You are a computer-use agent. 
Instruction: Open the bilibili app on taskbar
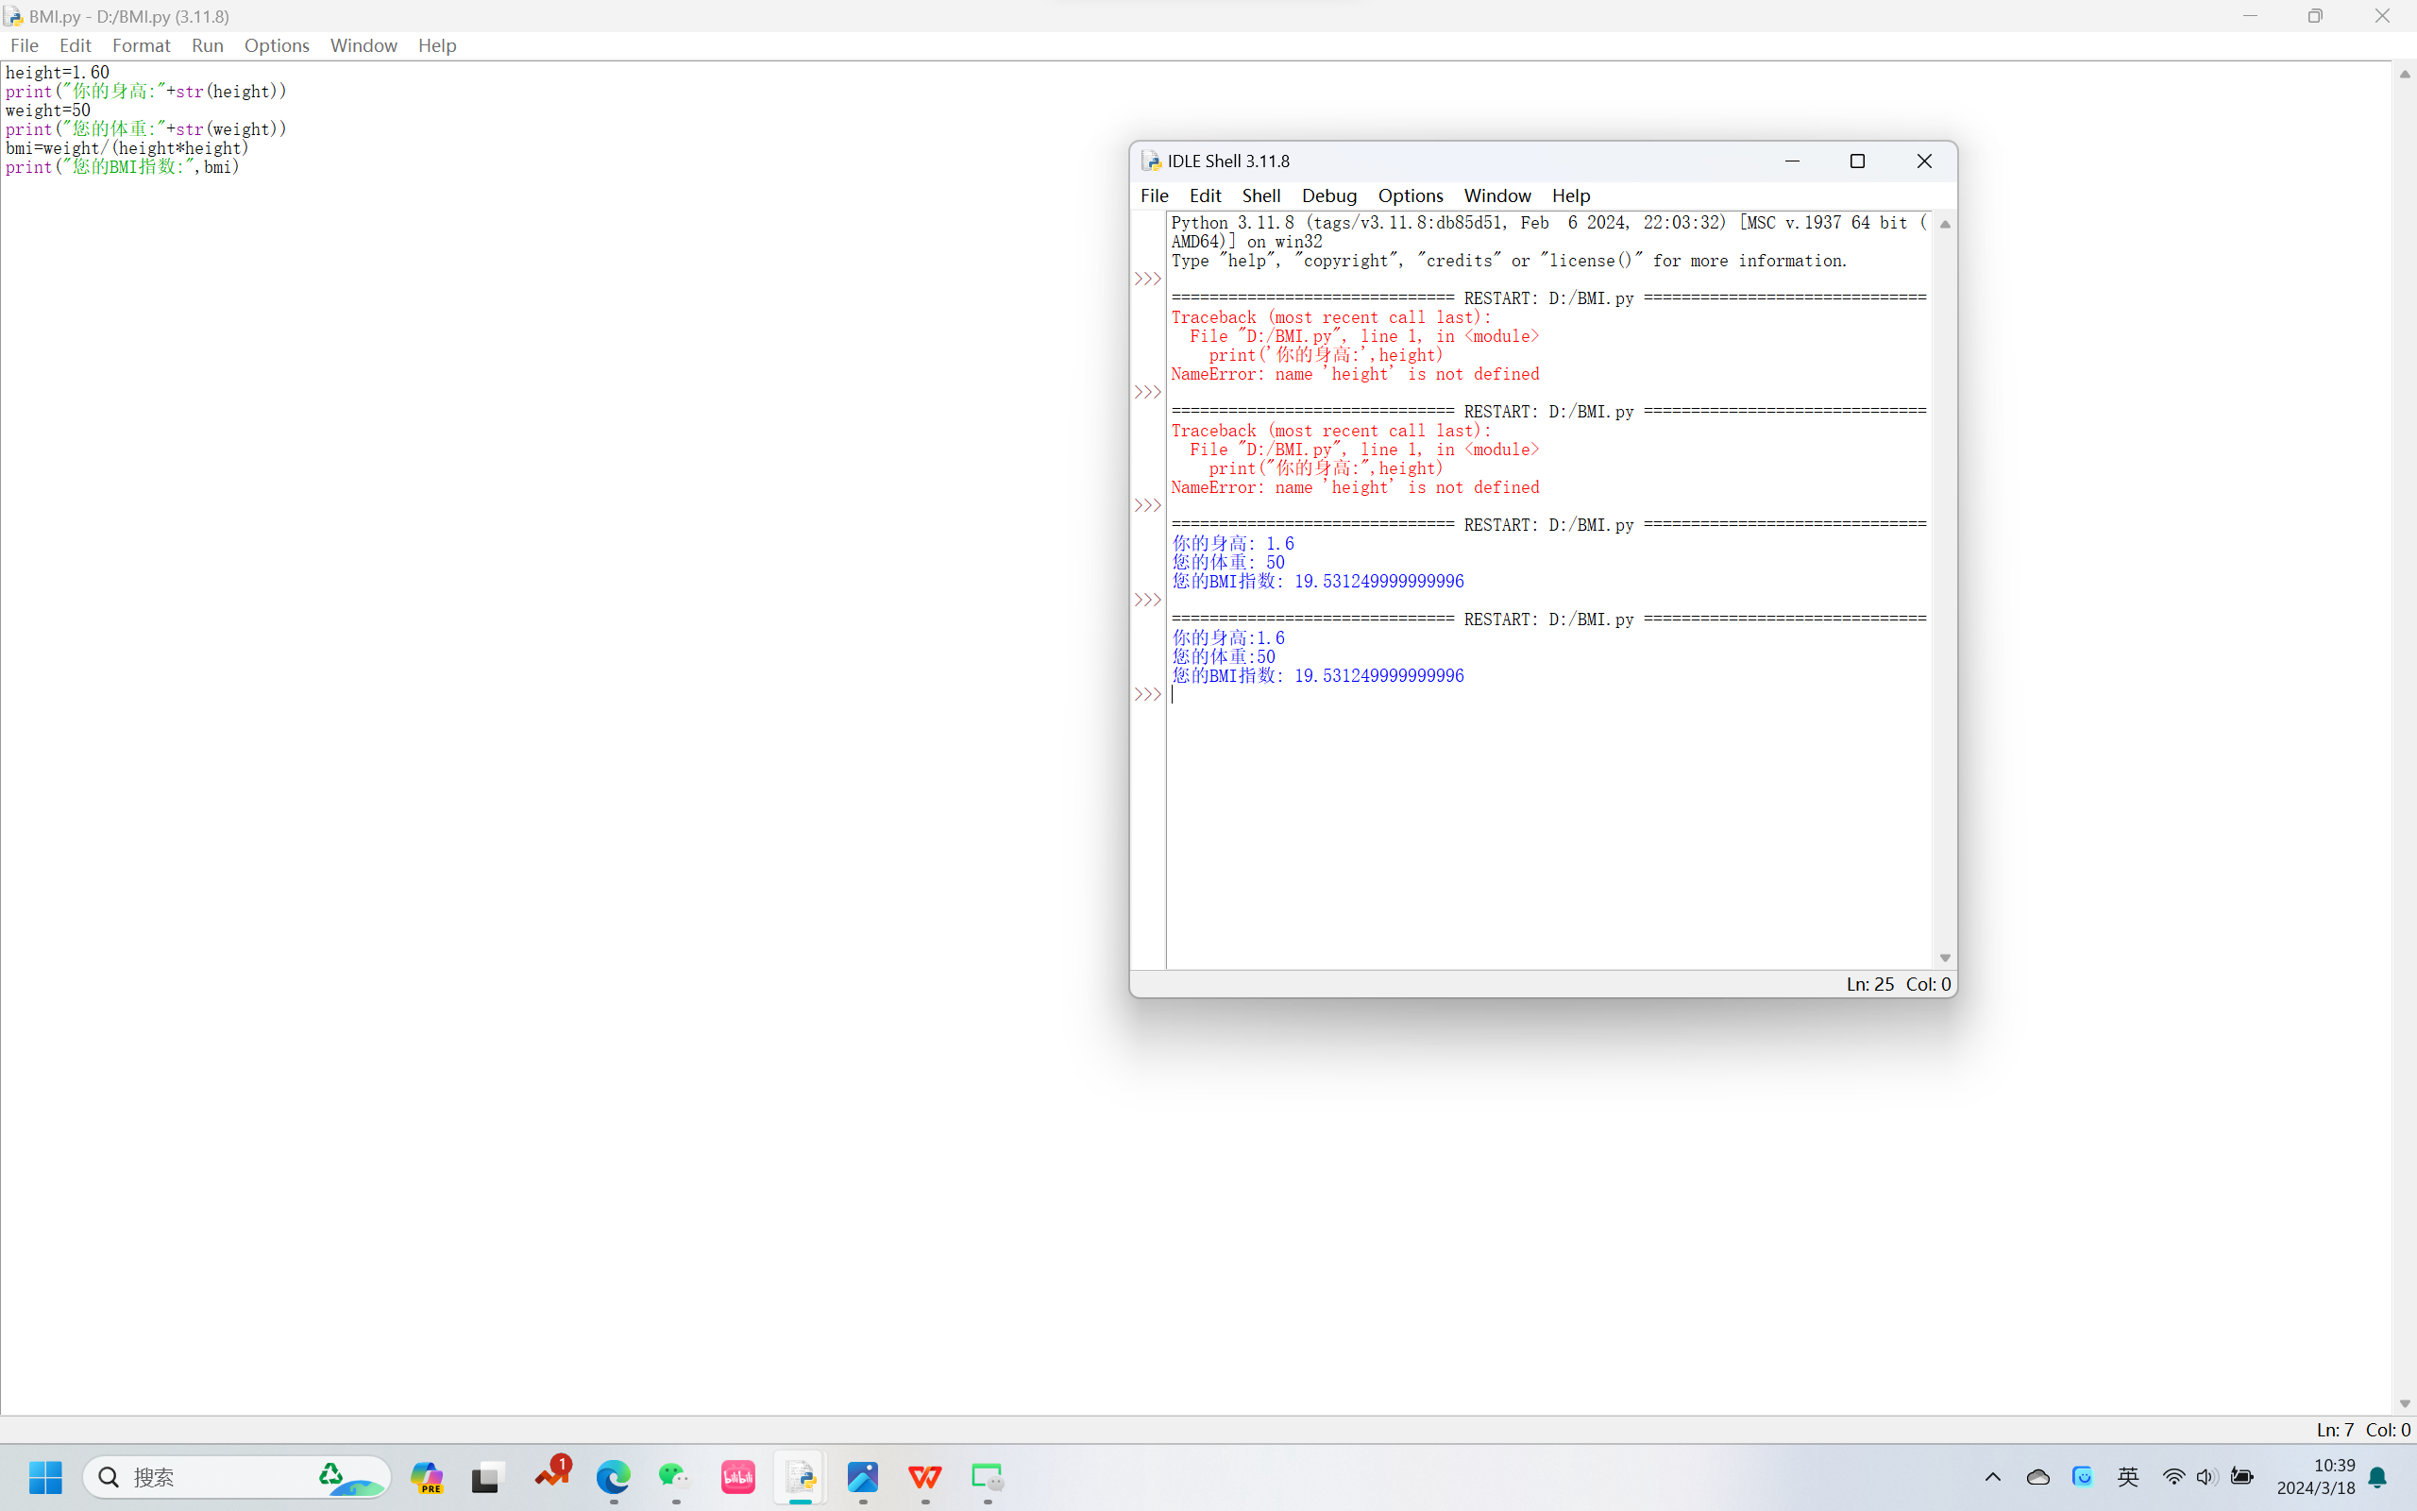[x=738, y=1476]
